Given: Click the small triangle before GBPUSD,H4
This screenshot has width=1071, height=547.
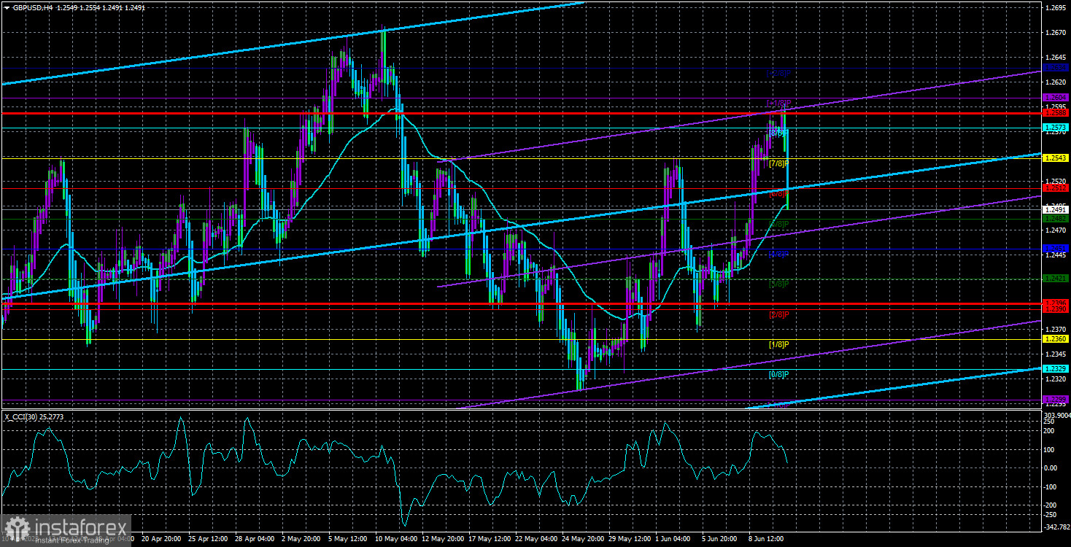Looking at the screenshot, I should pos(6,7).
